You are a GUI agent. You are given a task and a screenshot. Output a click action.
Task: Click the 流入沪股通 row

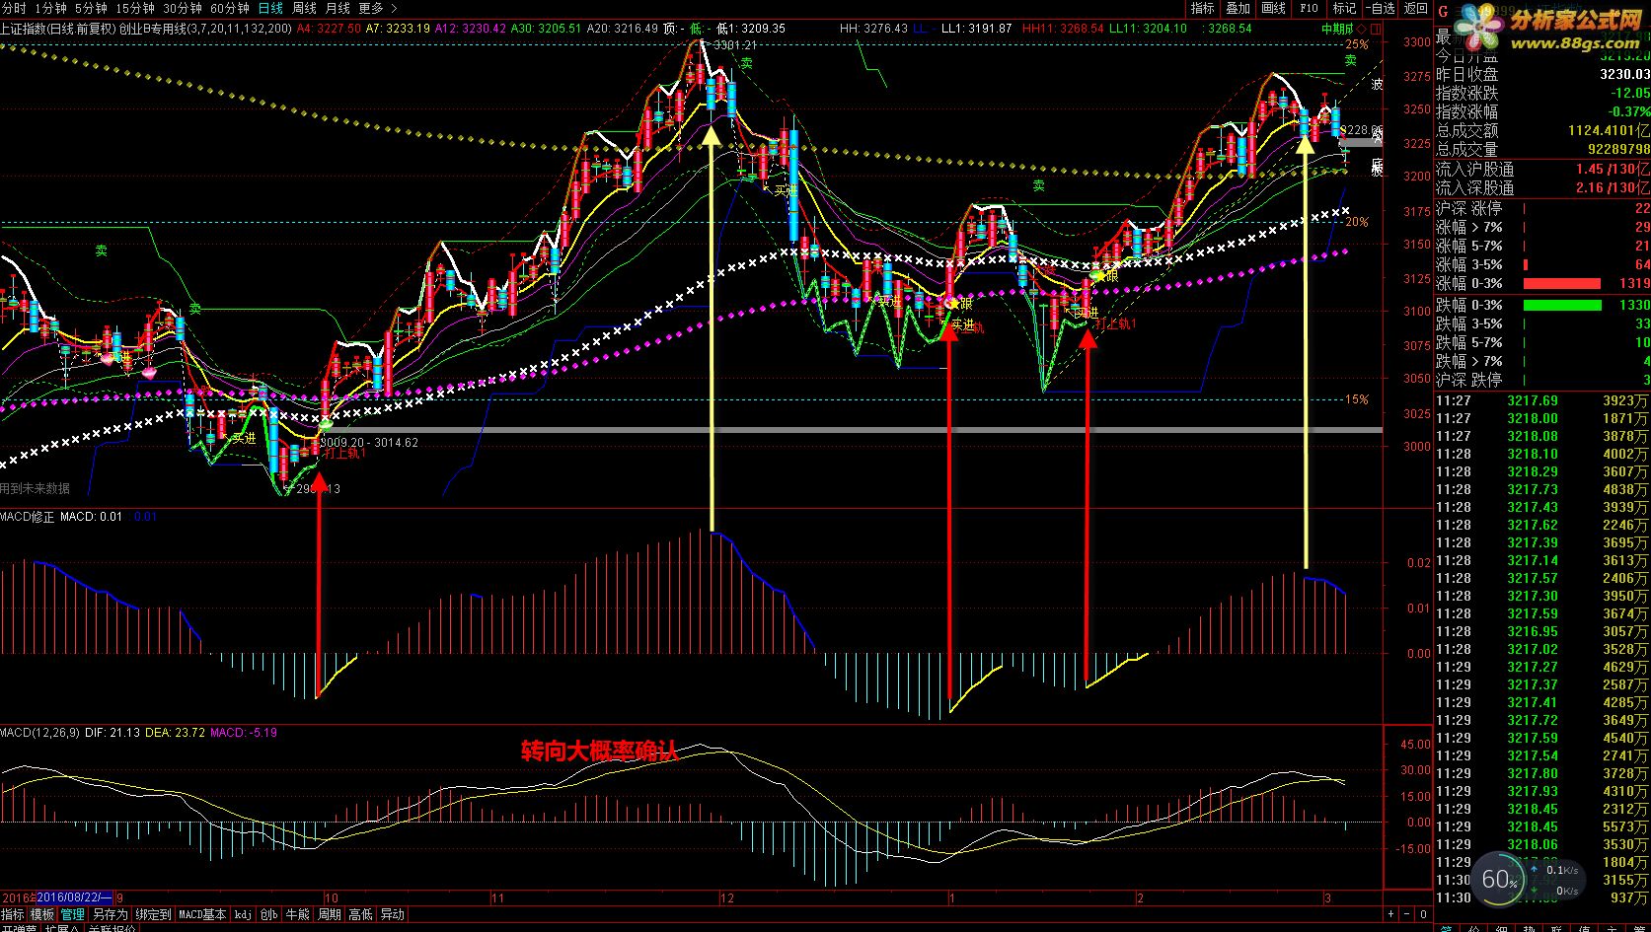(x=1542, y=169)
